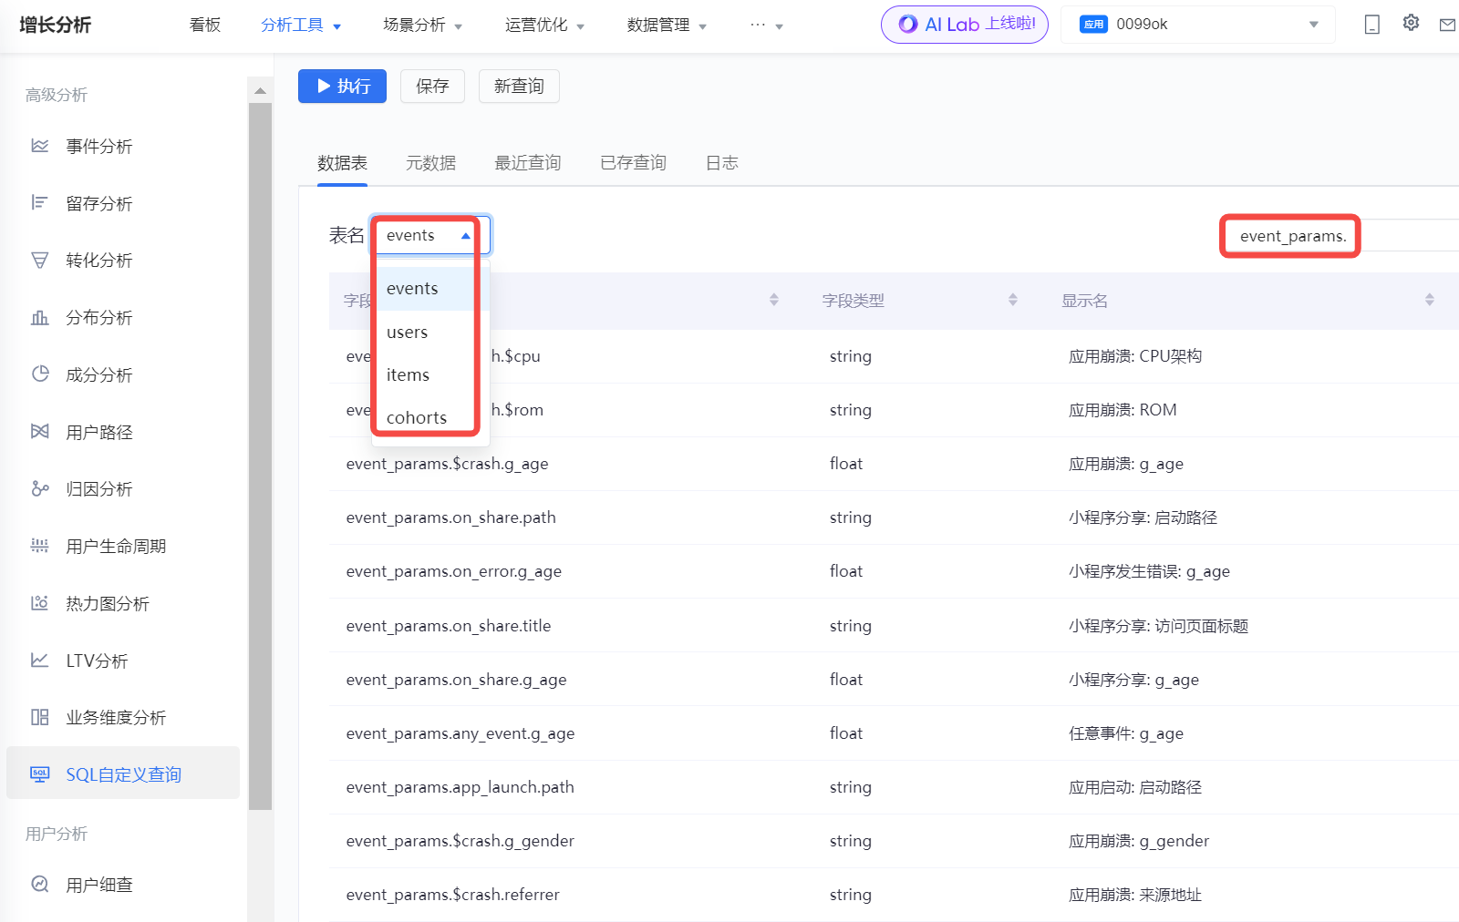Open 事件分析 in sidebar

pos(98,146)
